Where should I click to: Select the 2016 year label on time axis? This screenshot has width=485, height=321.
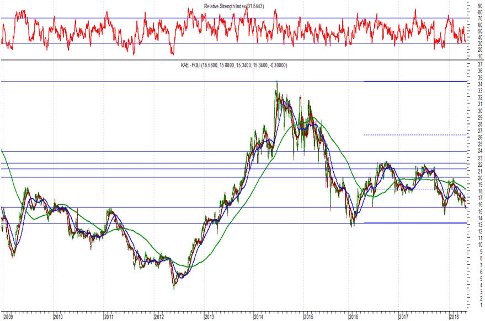click(x=354, y=317)
